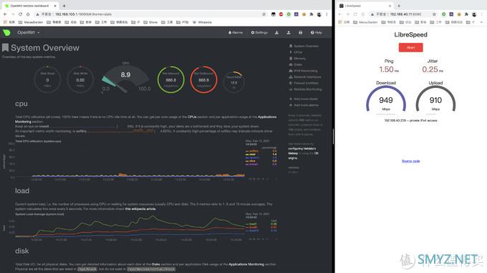Toggle the load1 series in load legend
487x273 pixels.
(x=251, y=224)
